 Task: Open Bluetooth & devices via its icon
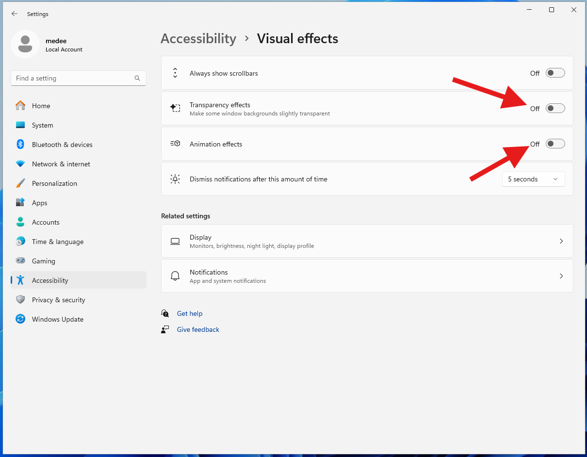pyautogui.click(x=20, y=145)
